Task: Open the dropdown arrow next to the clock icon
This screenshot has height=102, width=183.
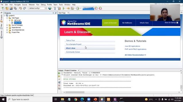Action: pos(80,8)
